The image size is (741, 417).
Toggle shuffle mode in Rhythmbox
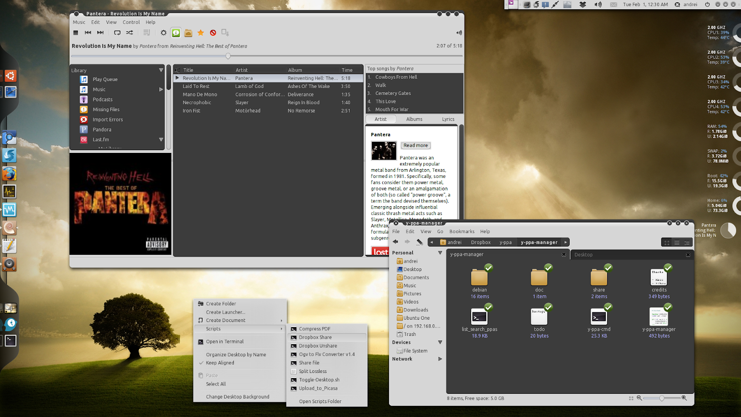tap(130, 32)
